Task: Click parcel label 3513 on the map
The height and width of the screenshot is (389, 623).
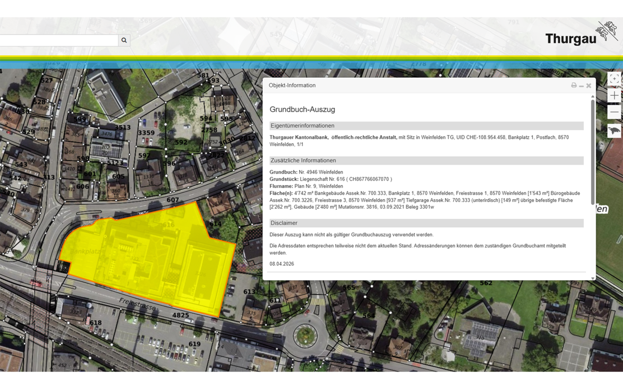Action: tap(122, 128)
